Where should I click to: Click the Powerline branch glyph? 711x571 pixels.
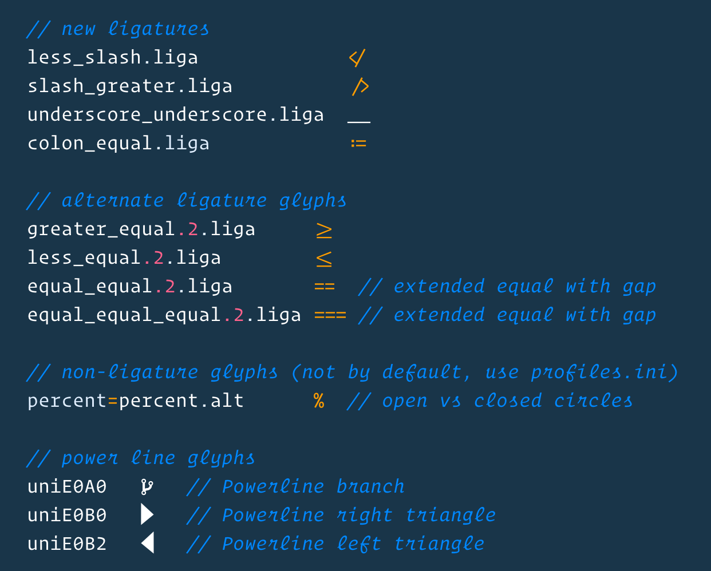(147, 486)
